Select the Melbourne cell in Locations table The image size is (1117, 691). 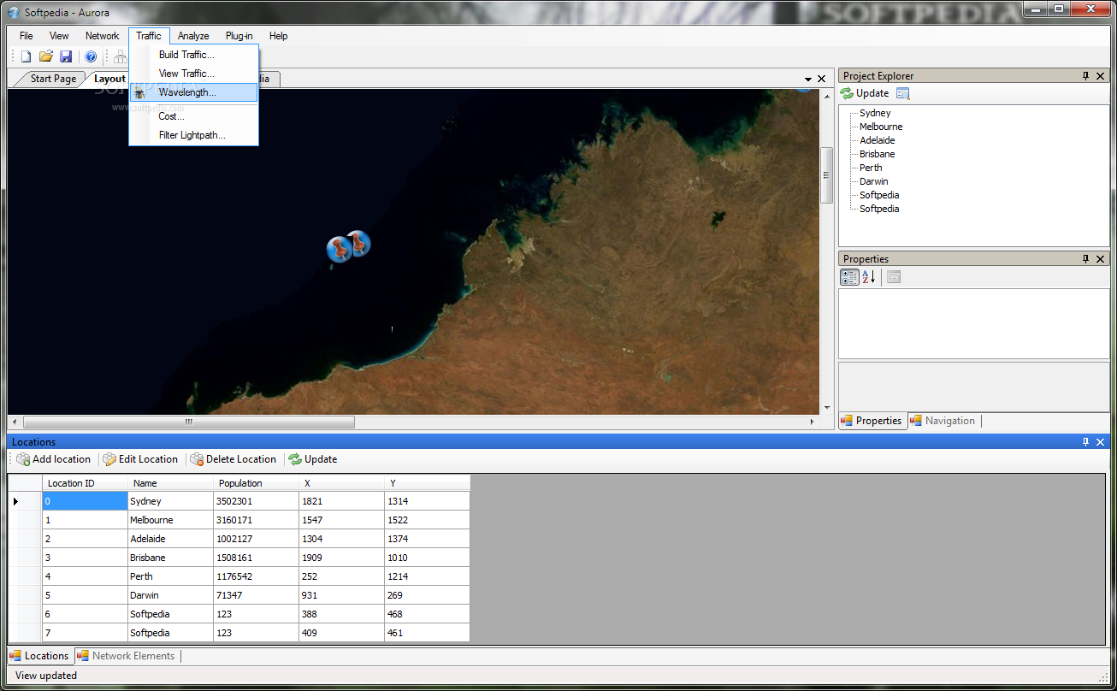click(170, 520)
